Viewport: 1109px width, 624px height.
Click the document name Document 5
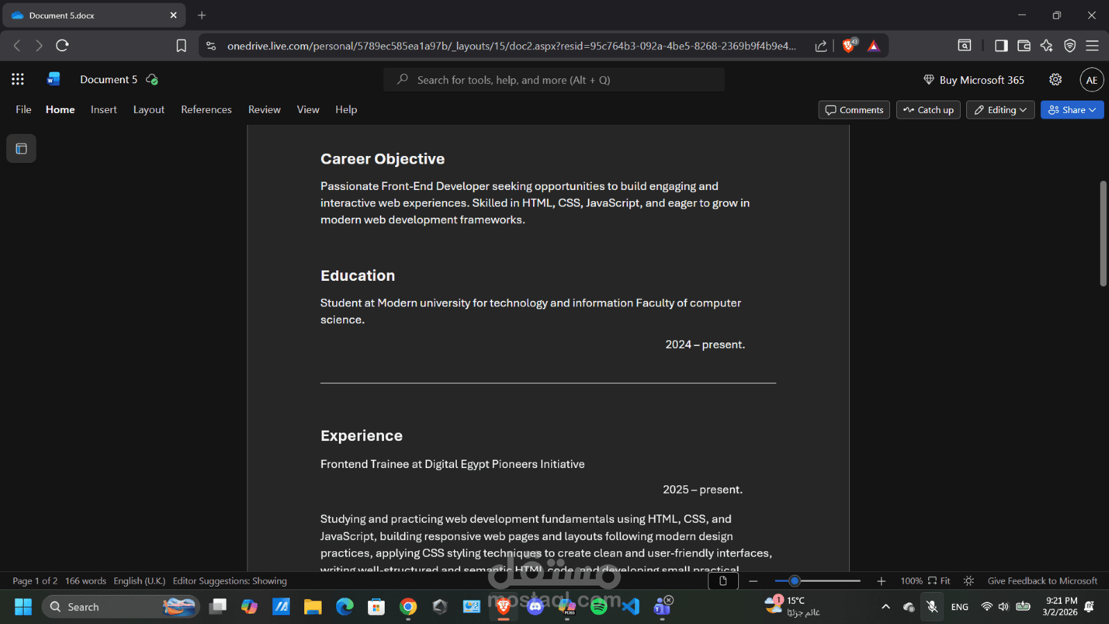109,80
